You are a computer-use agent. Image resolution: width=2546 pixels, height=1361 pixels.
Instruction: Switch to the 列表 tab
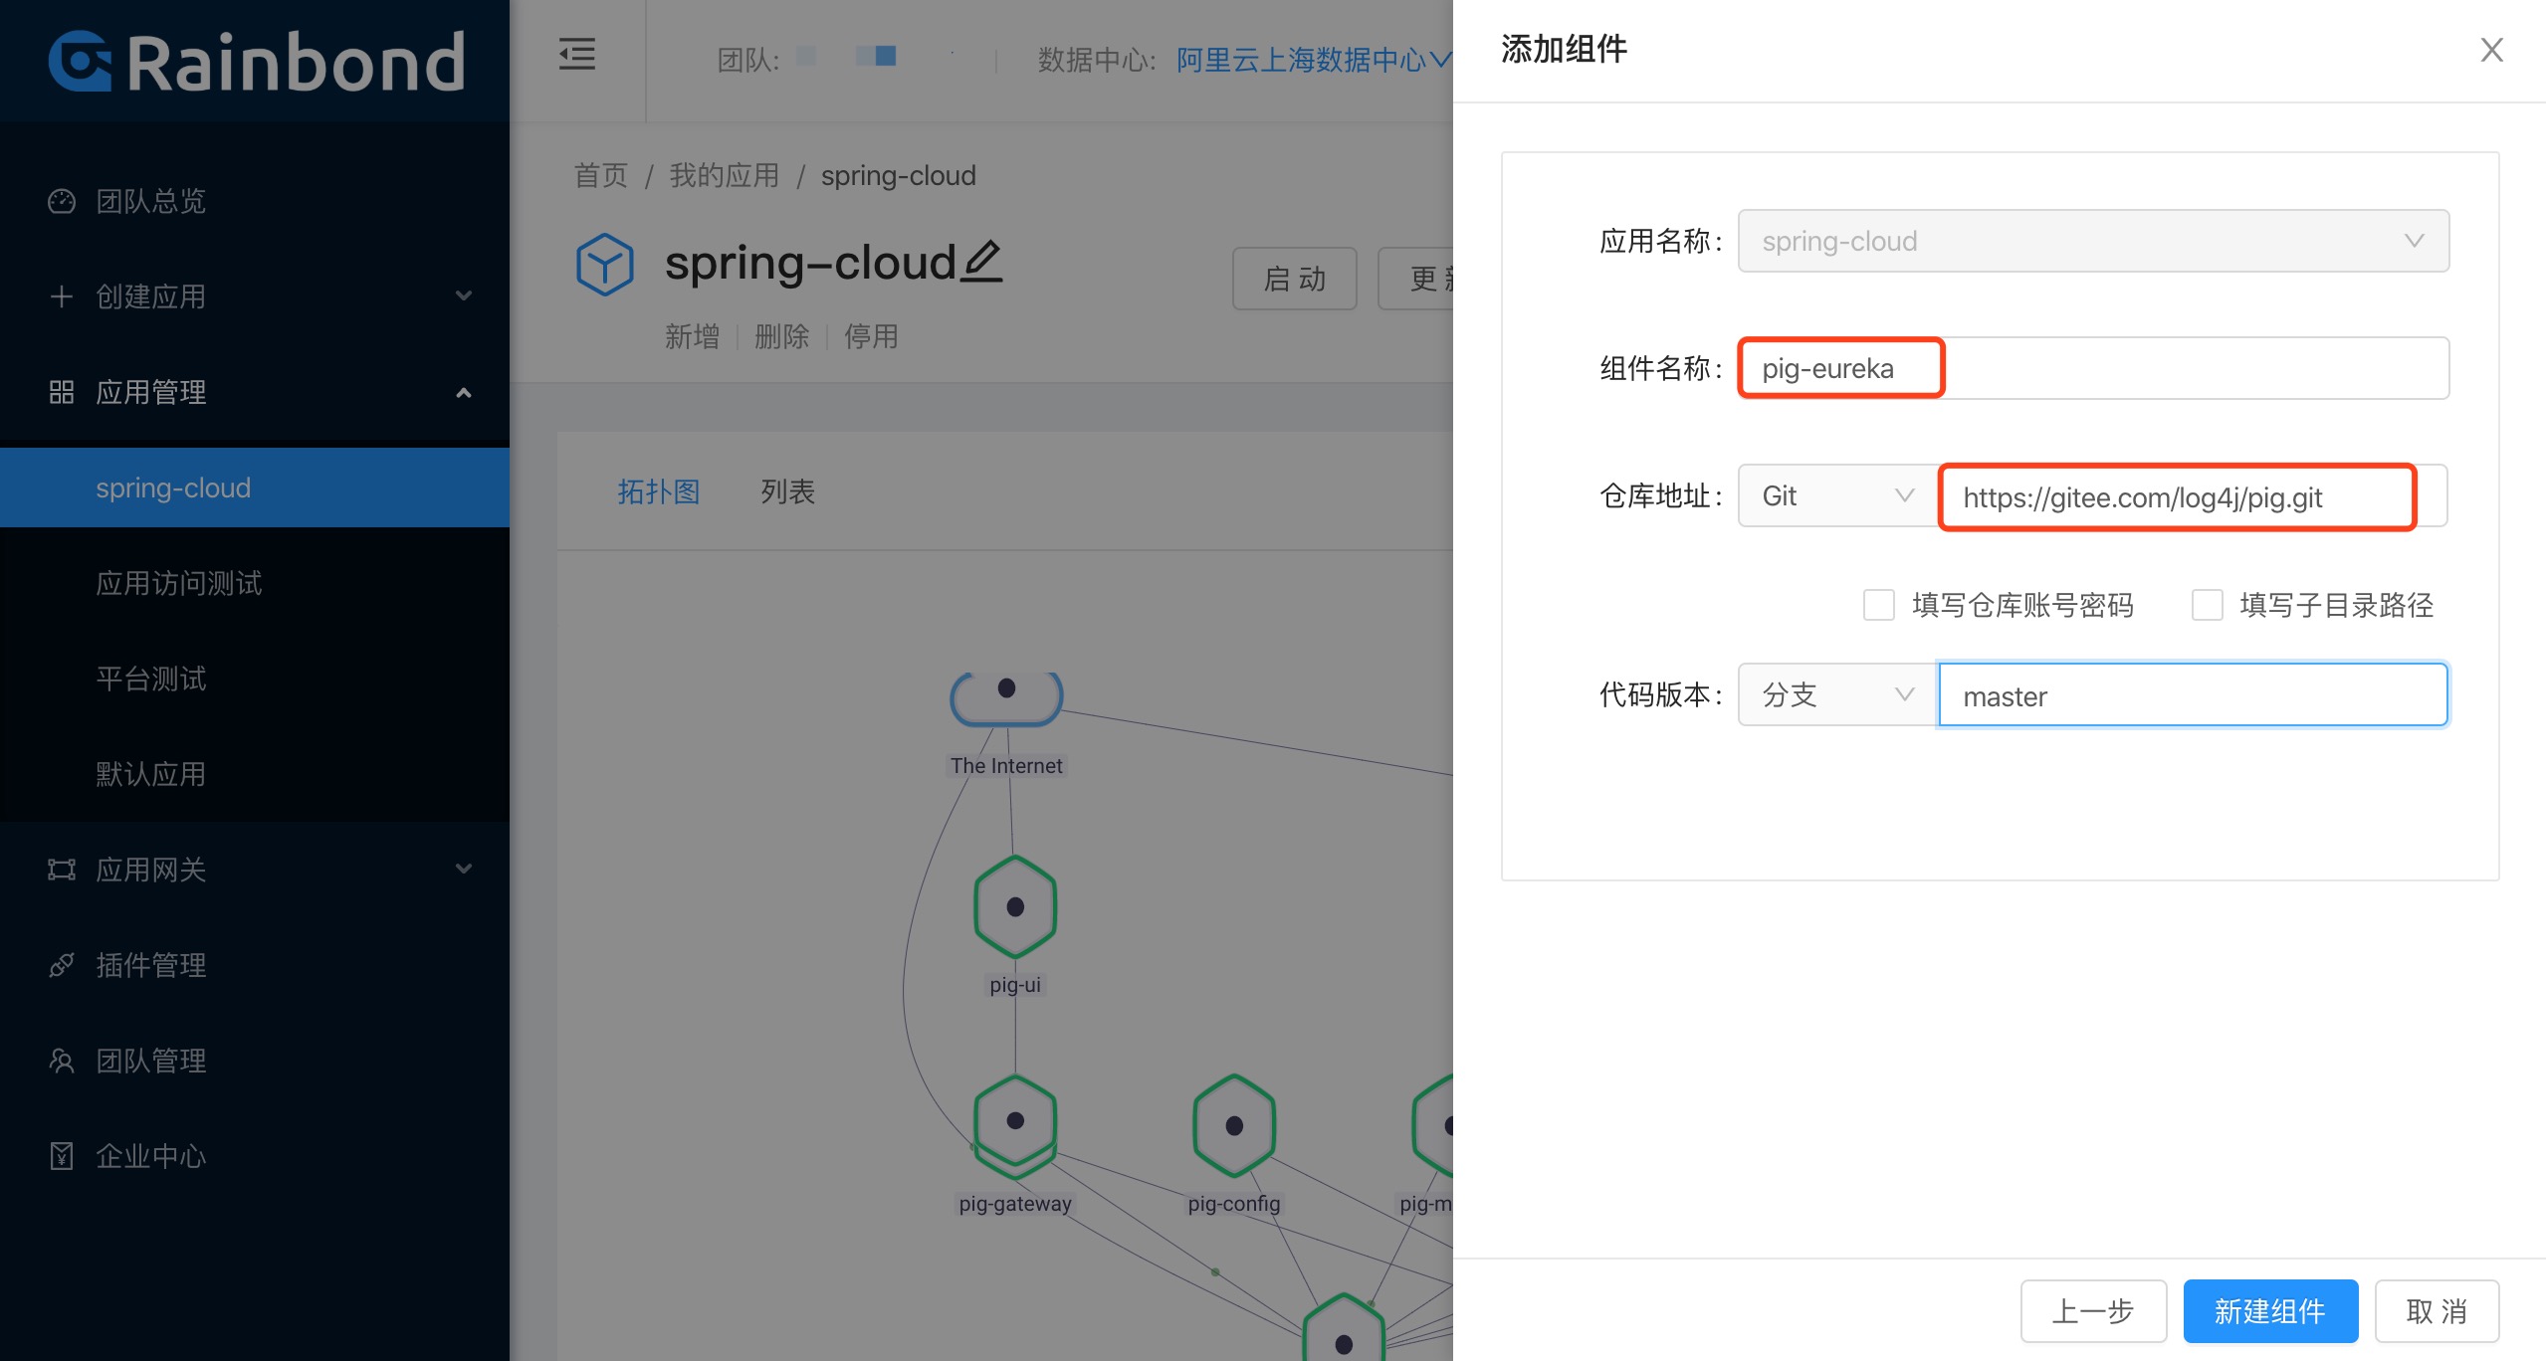pos(787,491)
